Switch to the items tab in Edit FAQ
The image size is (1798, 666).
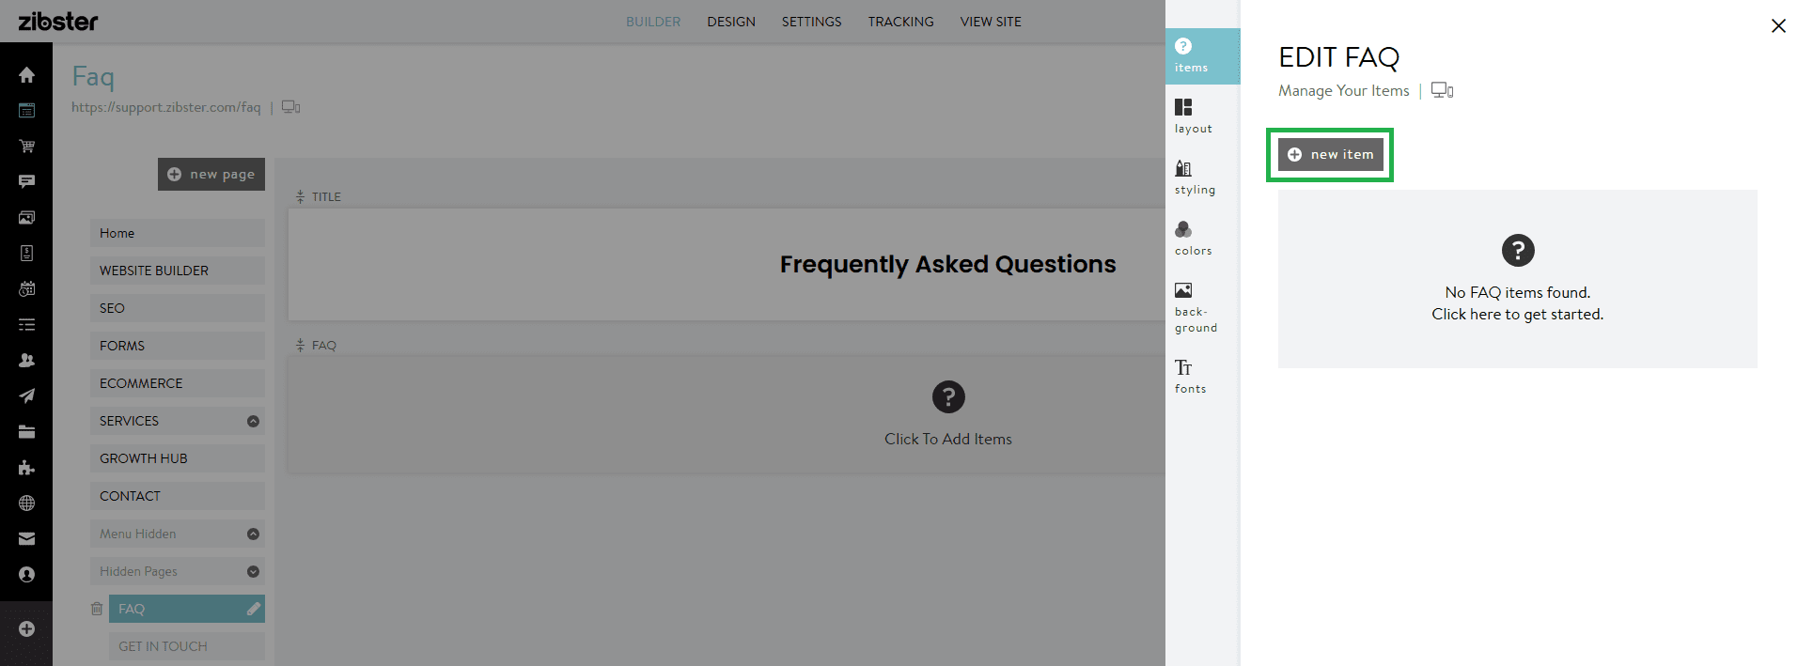click(1203, 56)
